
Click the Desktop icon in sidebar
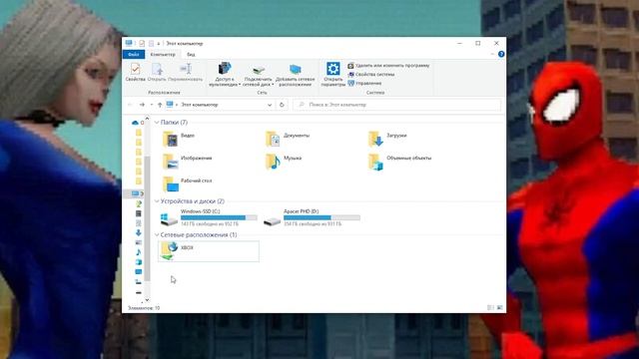click(139, 271)
